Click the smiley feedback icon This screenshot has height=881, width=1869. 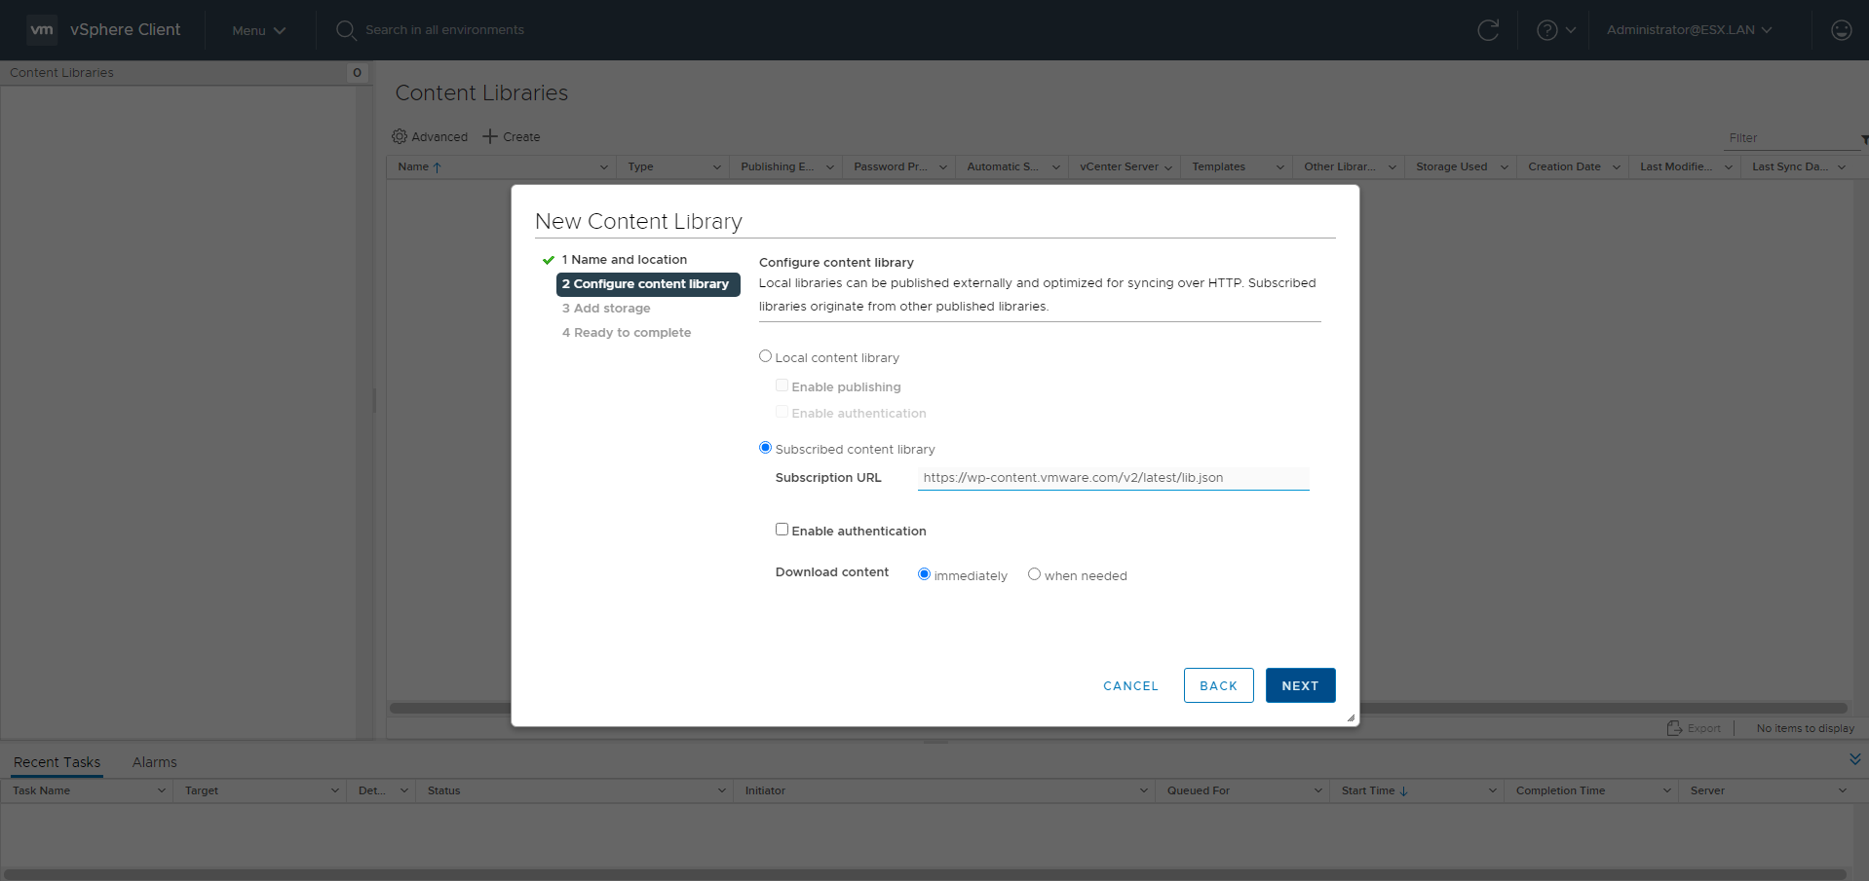coord(1841,30)
